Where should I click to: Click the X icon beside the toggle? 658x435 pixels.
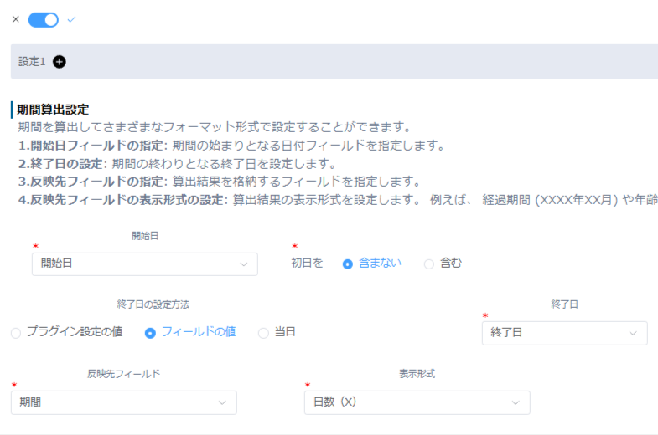click(16, 19)
